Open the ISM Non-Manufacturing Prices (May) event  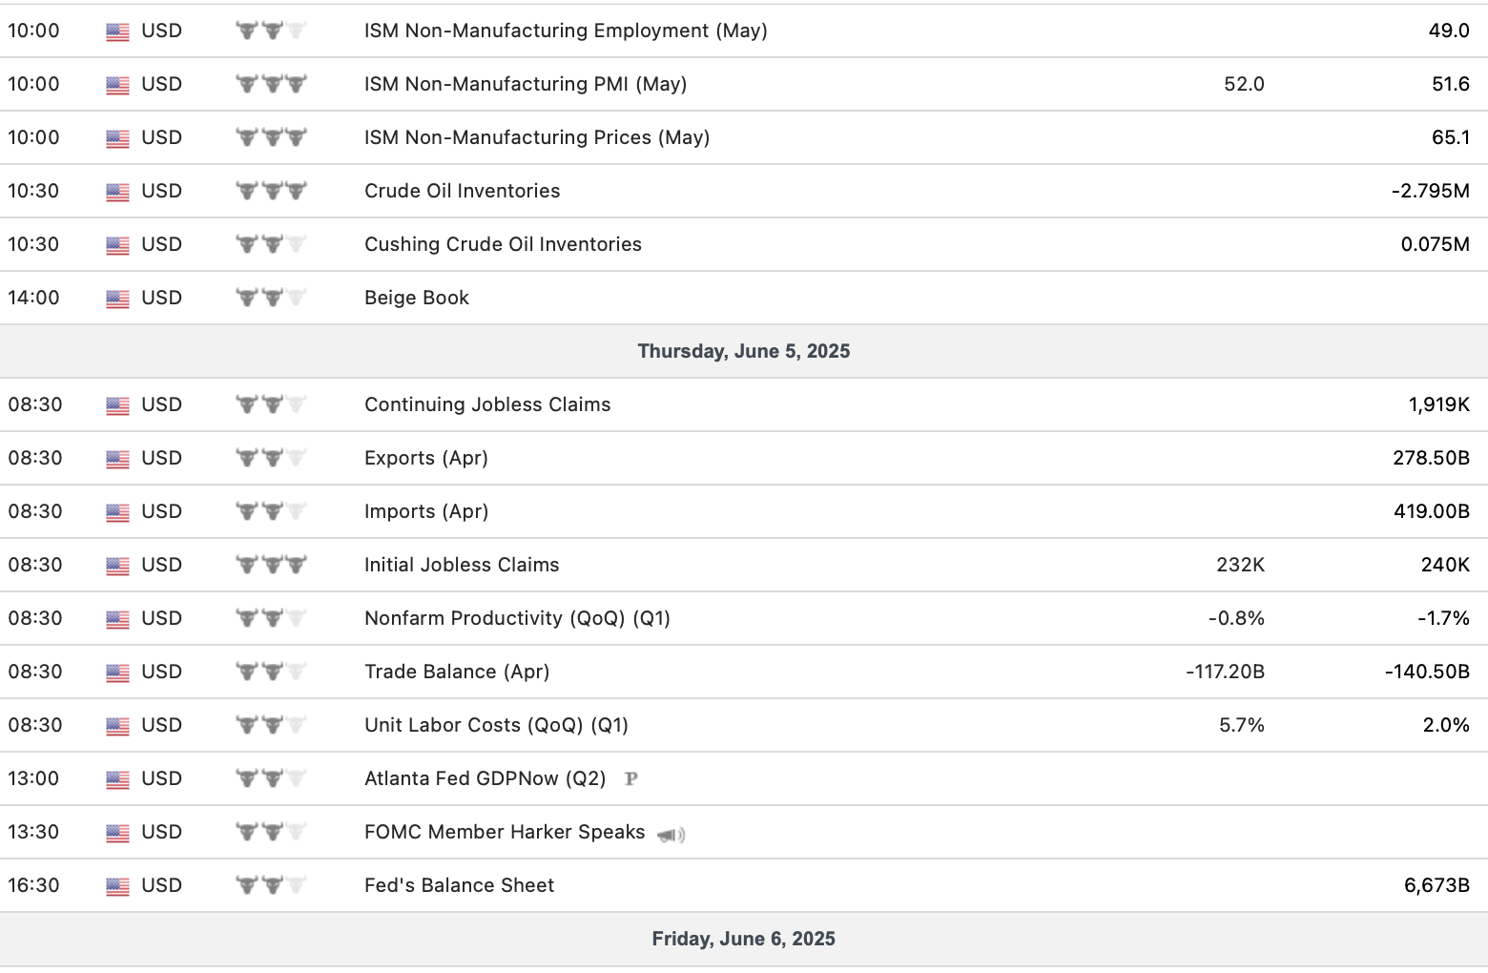coord(537,137)
